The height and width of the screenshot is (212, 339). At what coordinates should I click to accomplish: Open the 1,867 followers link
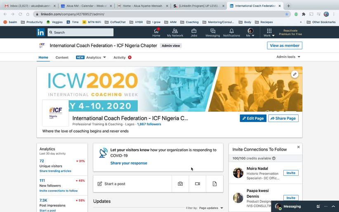click(x=149, y=124)
